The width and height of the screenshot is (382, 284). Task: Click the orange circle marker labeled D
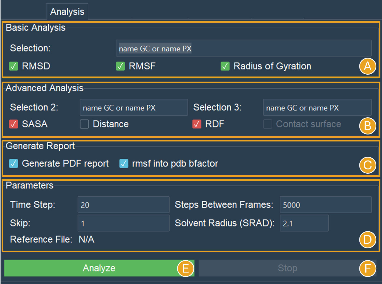click(367, 239)
